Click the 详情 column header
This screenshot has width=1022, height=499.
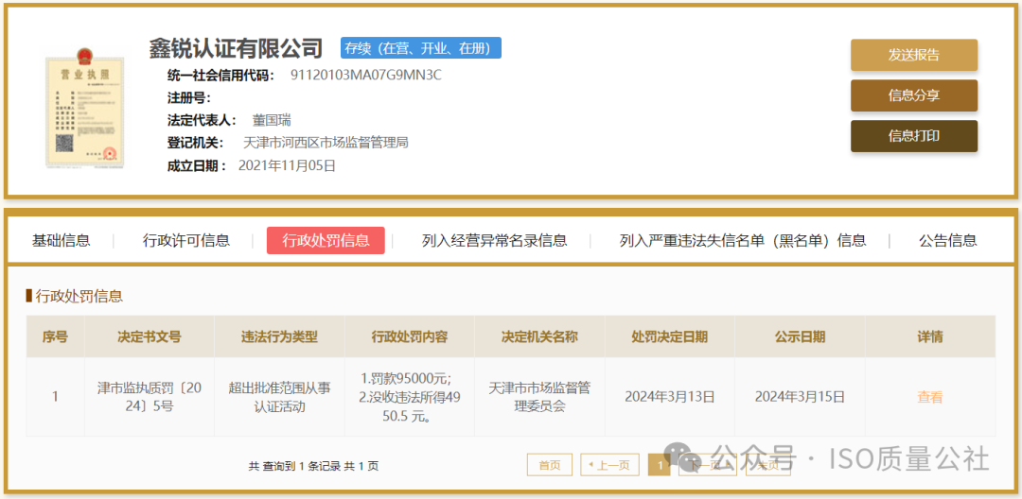point(930,336)
